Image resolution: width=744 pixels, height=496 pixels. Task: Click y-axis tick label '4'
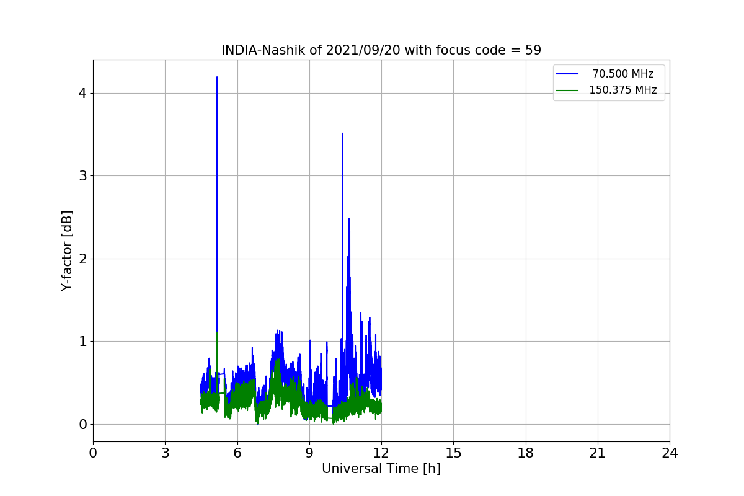tap(82, 93)
